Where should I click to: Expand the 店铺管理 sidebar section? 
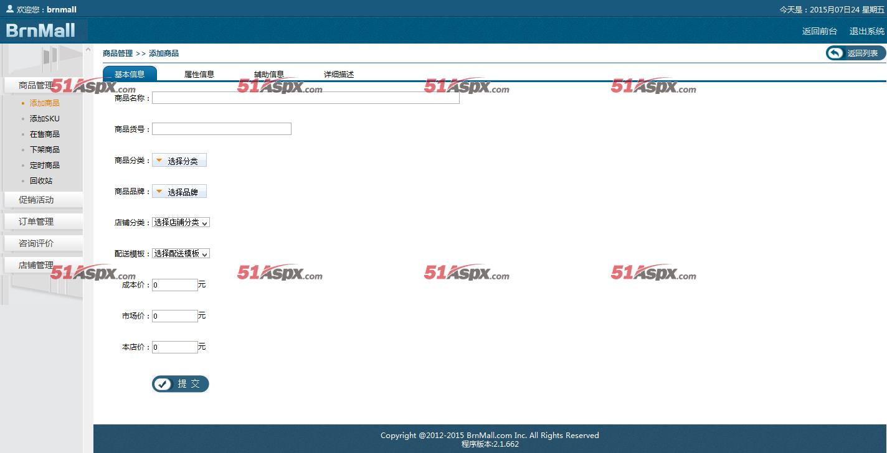point(42,265)
